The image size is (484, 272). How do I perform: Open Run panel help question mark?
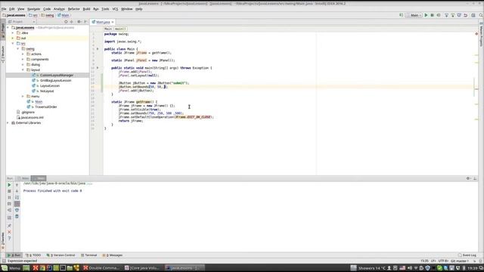[x=9, y=239]
